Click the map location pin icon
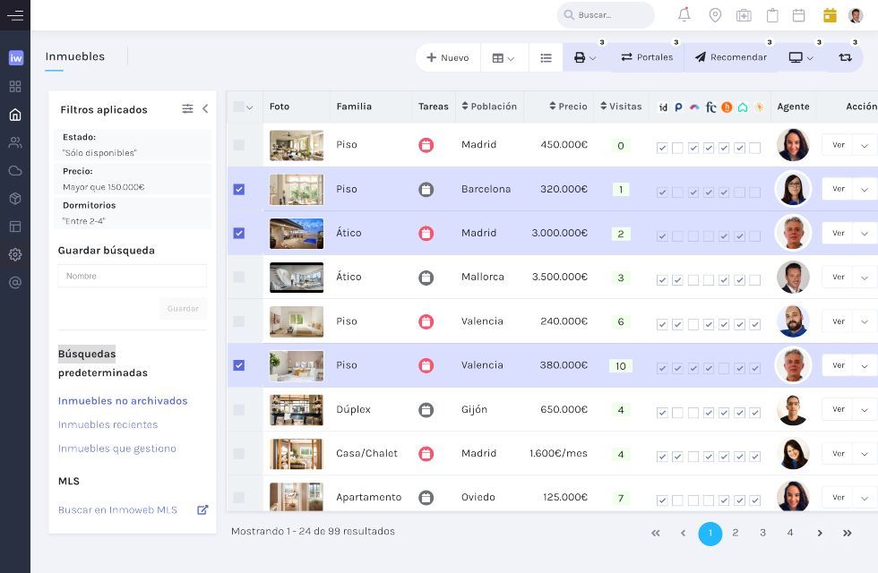Viewport: 878px width, 573px height. coord(715,15)
